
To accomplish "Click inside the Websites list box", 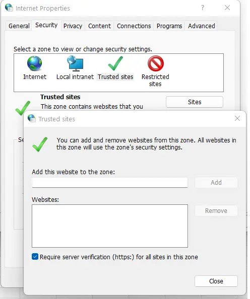I will (110, 226).
